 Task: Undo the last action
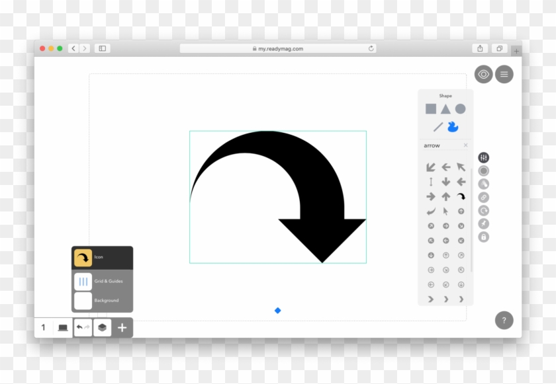point(79,327)
